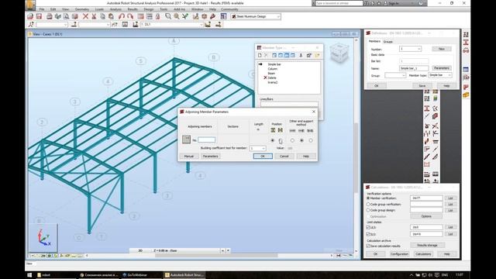Click the Cut scissors toolbar icon
The image size is (496, 279).
pos(94,16)
